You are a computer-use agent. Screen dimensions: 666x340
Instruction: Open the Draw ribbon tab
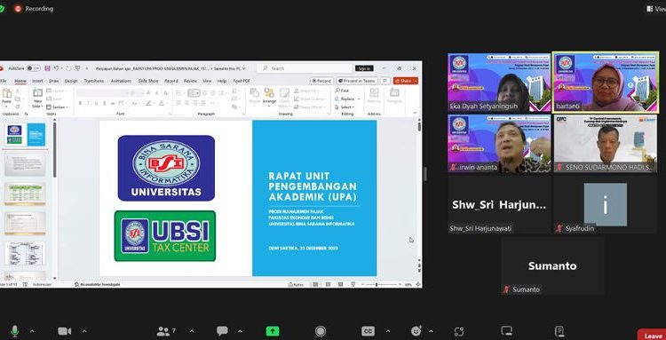click(x=54, y=81)
